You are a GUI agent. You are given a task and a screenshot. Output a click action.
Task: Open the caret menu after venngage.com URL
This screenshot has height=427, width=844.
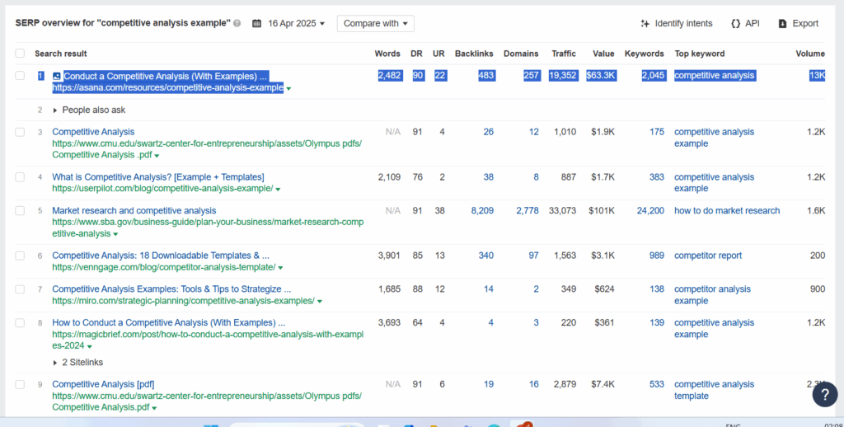click(280, 268)
